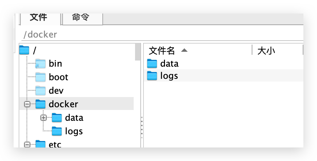Select the logs name in file list

pyautogui.click(x=169, y=76)
